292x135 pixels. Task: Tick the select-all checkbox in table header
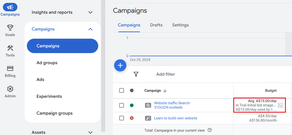coord(121,91)
